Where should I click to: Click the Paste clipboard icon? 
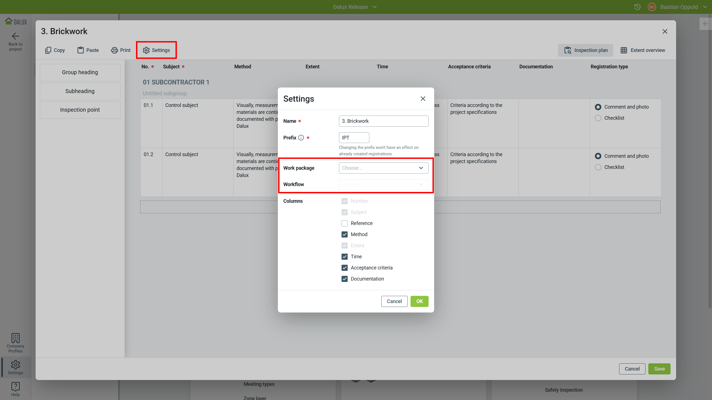pyautogui.click(x=81, y=50)
